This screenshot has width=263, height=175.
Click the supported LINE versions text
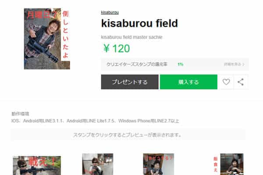(x=95, y=121)
